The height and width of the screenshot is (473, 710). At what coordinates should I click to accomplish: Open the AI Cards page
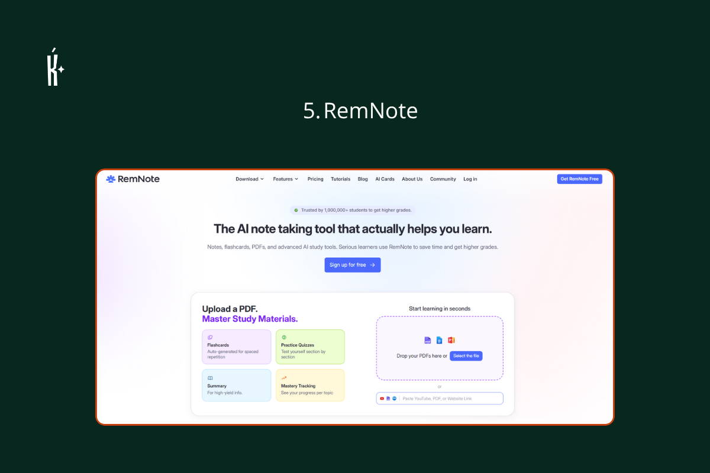[385, 179]
